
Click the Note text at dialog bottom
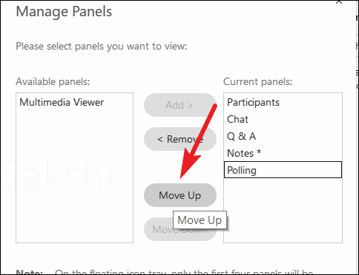165,272
